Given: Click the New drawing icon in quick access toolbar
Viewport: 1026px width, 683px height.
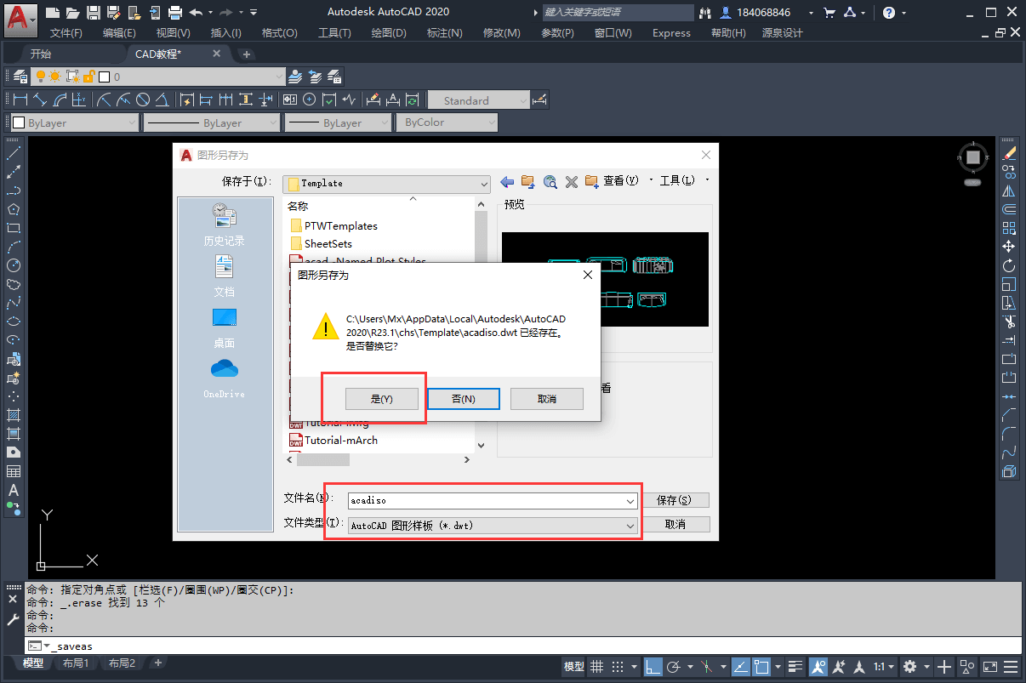Looking at the screenshot, I should click(53, 12).
